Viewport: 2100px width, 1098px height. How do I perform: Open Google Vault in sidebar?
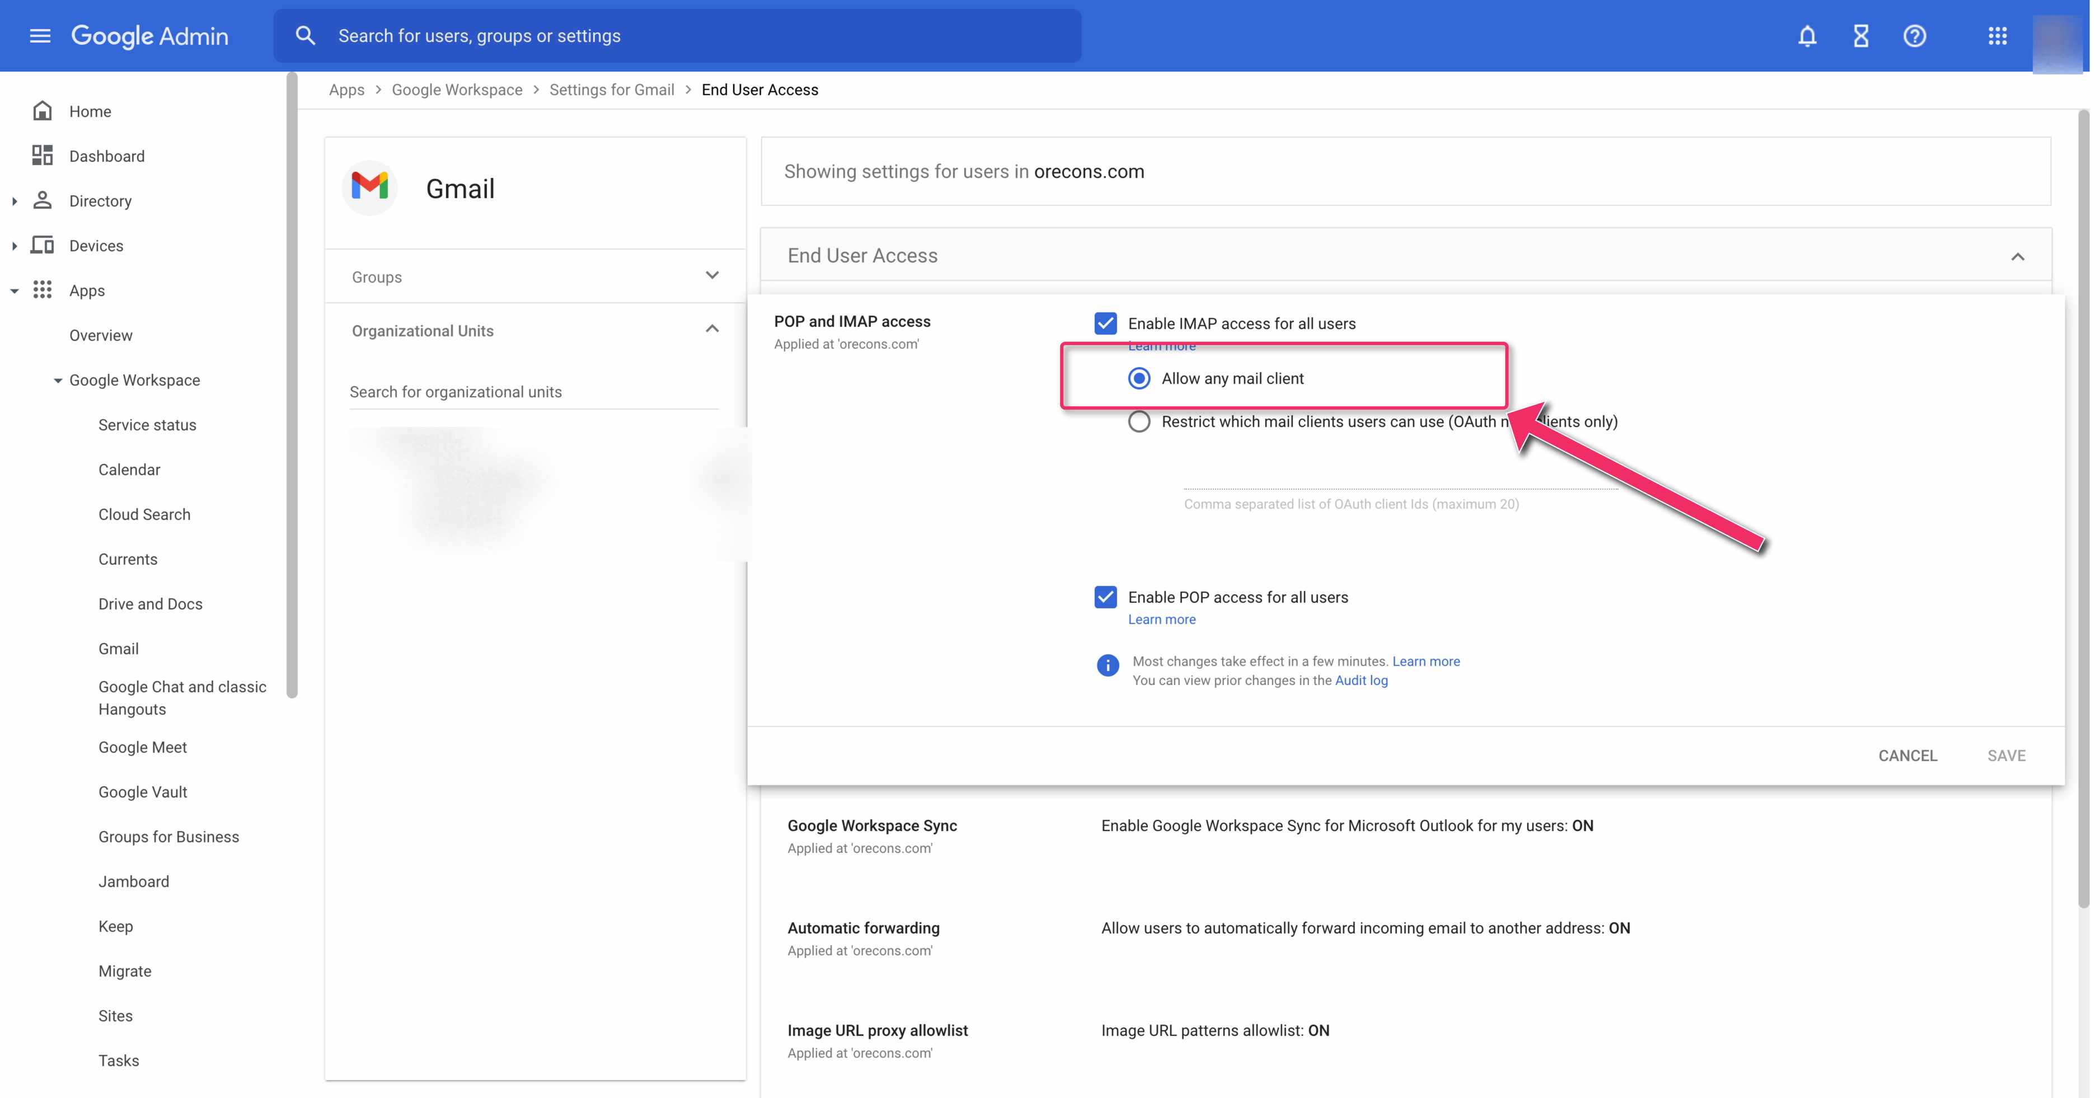pyautogui.click(x=143, y=792)
